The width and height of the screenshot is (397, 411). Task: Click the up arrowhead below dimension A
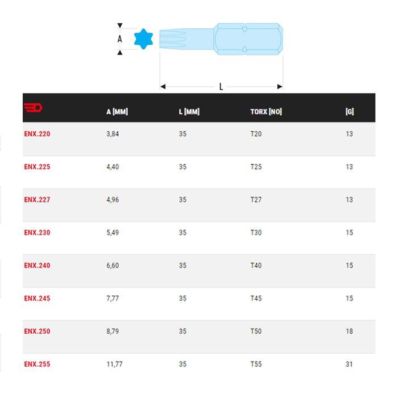coord(120,53)
